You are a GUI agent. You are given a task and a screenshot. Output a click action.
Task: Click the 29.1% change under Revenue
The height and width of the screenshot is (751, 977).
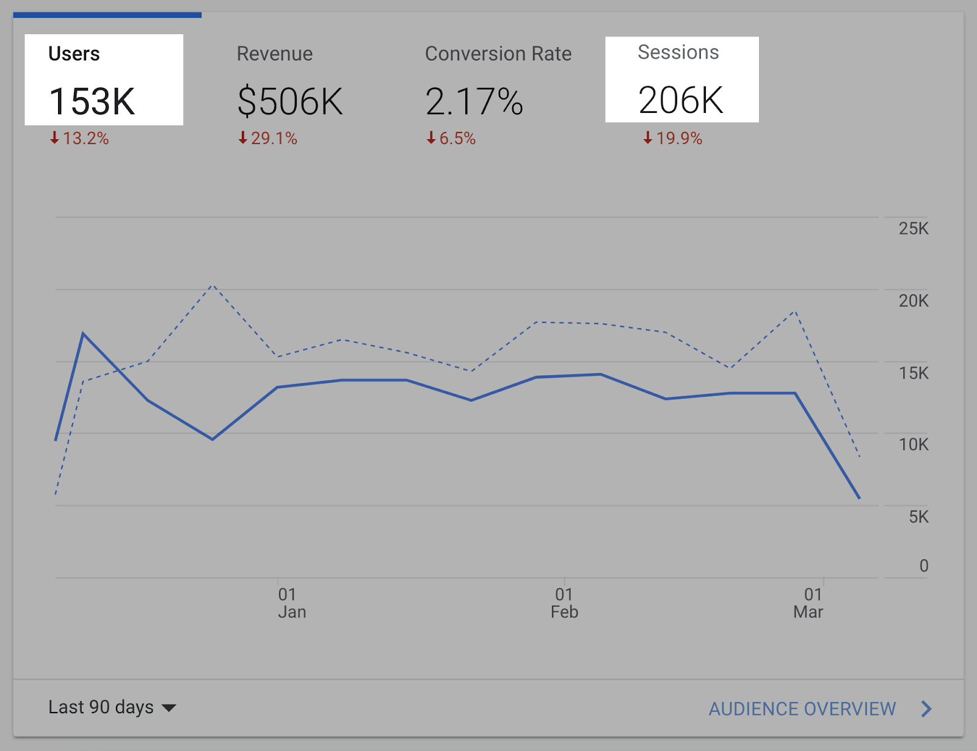coord(274,139)
